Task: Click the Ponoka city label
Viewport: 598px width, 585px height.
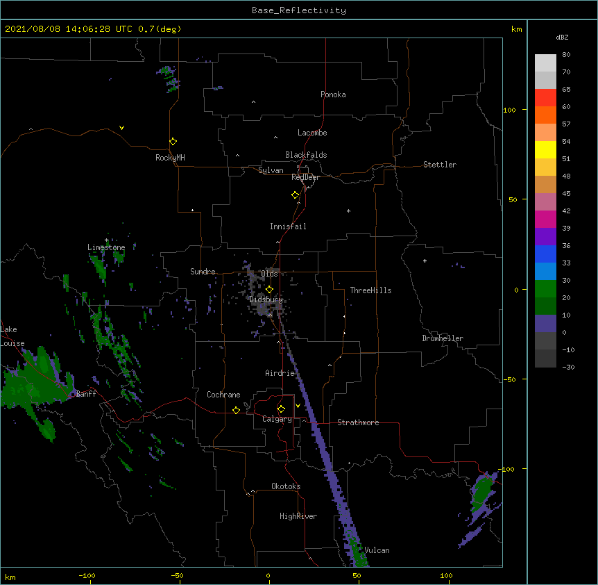Action: [x=333, y=94]
